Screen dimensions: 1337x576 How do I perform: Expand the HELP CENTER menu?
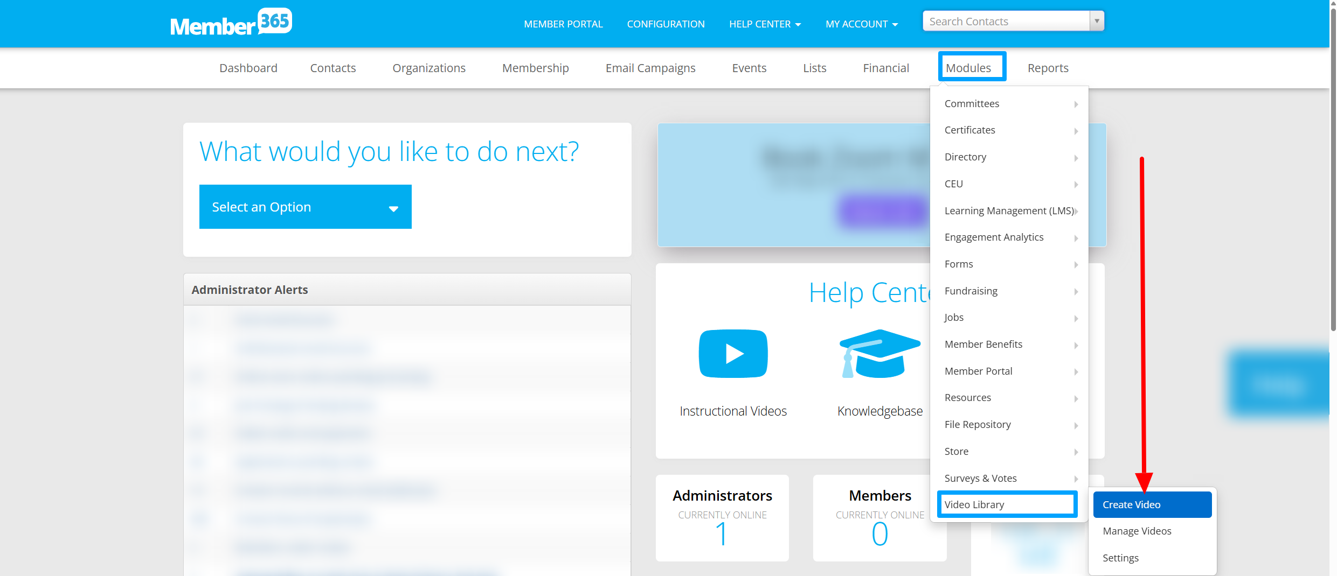(x=765, y=24)
